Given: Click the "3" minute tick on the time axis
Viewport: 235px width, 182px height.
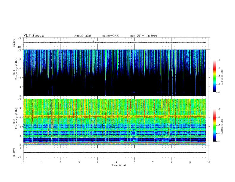Looking at the screenshot, I should click(x=79, y=162).
